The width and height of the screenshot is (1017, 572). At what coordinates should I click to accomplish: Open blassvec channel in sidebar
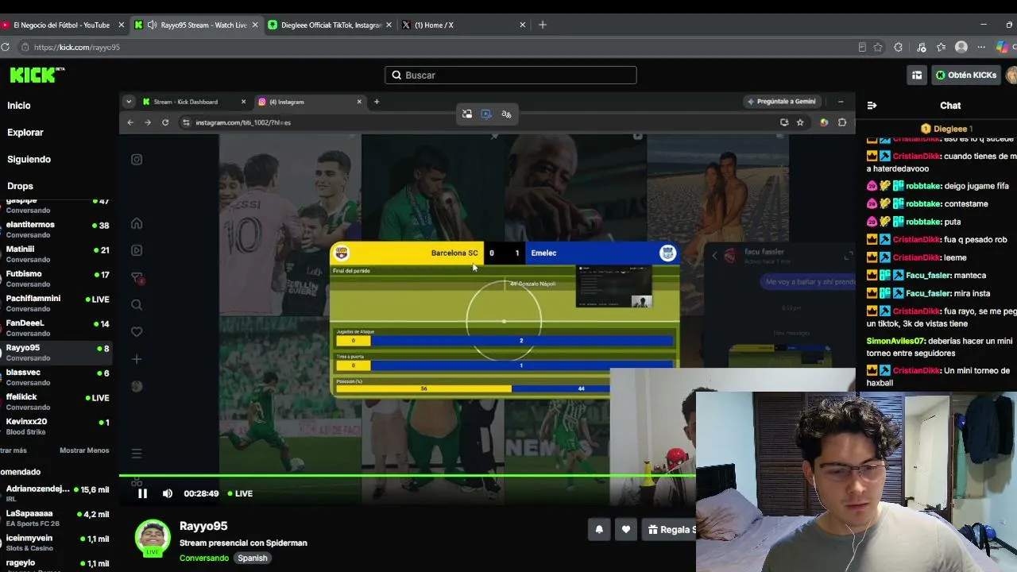click(x=56, y=377)
